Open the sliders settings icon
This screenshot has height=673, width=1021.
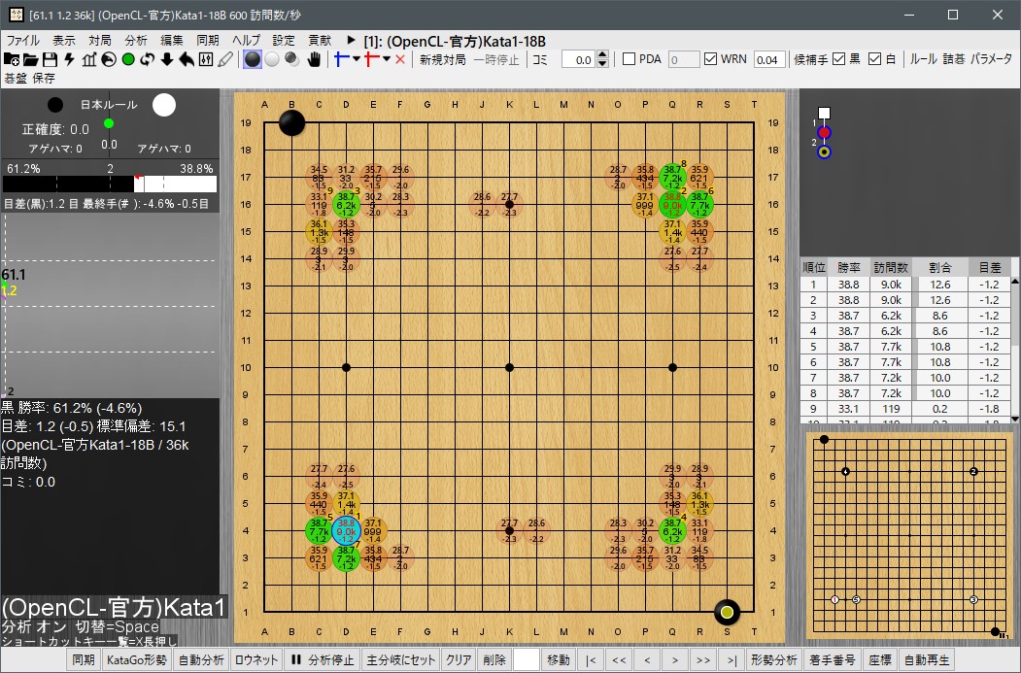(206, 59)
